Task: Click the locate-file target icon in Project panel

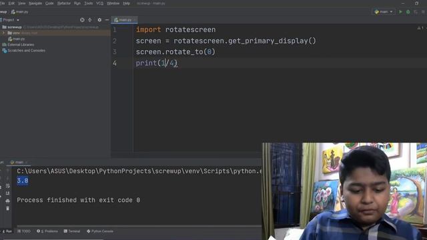Action: 82,20
